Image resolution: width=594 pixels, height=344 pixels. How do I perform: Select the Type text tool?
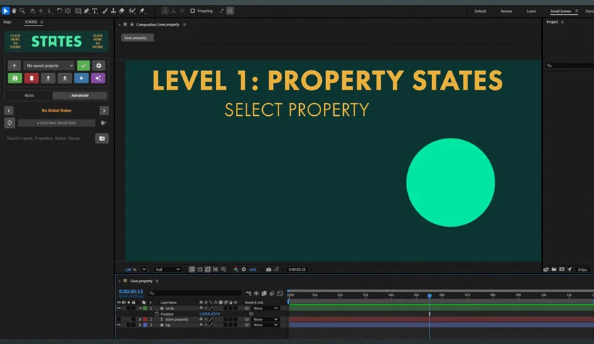[x=95, y=11]
